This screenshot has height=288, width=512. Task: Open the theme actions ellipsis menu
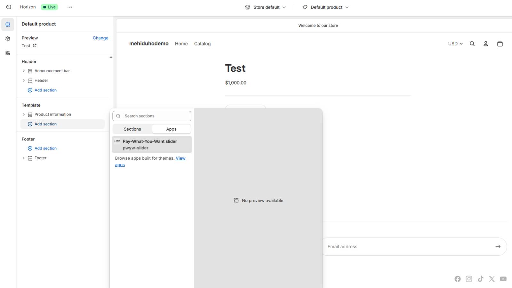70,7
